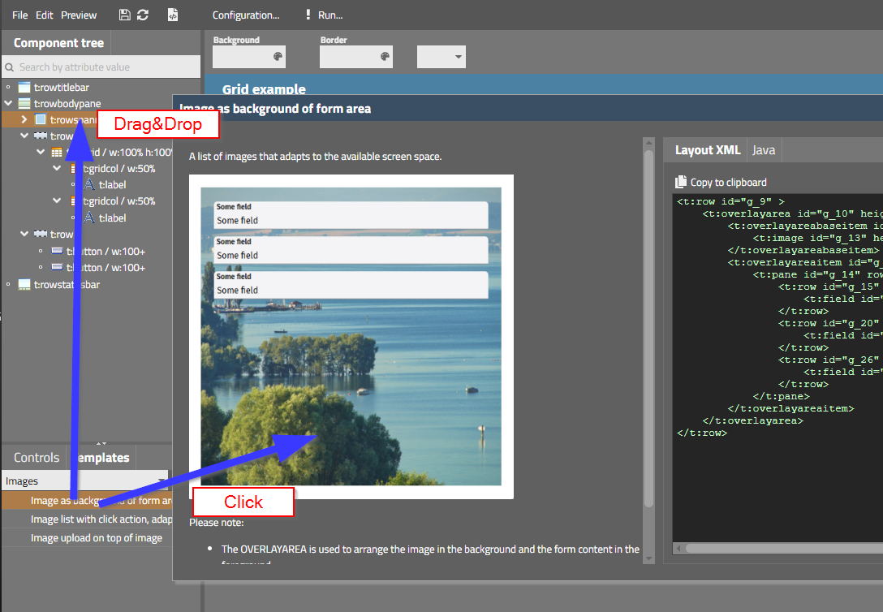Viewport: 883px width, 612px height.
Task: Select the t:rowtitlebar node icon
Action: tap(24, 87)
